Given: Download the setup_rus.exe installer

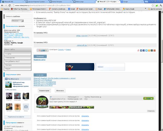Looking at the screenshot, I should 82,35.
